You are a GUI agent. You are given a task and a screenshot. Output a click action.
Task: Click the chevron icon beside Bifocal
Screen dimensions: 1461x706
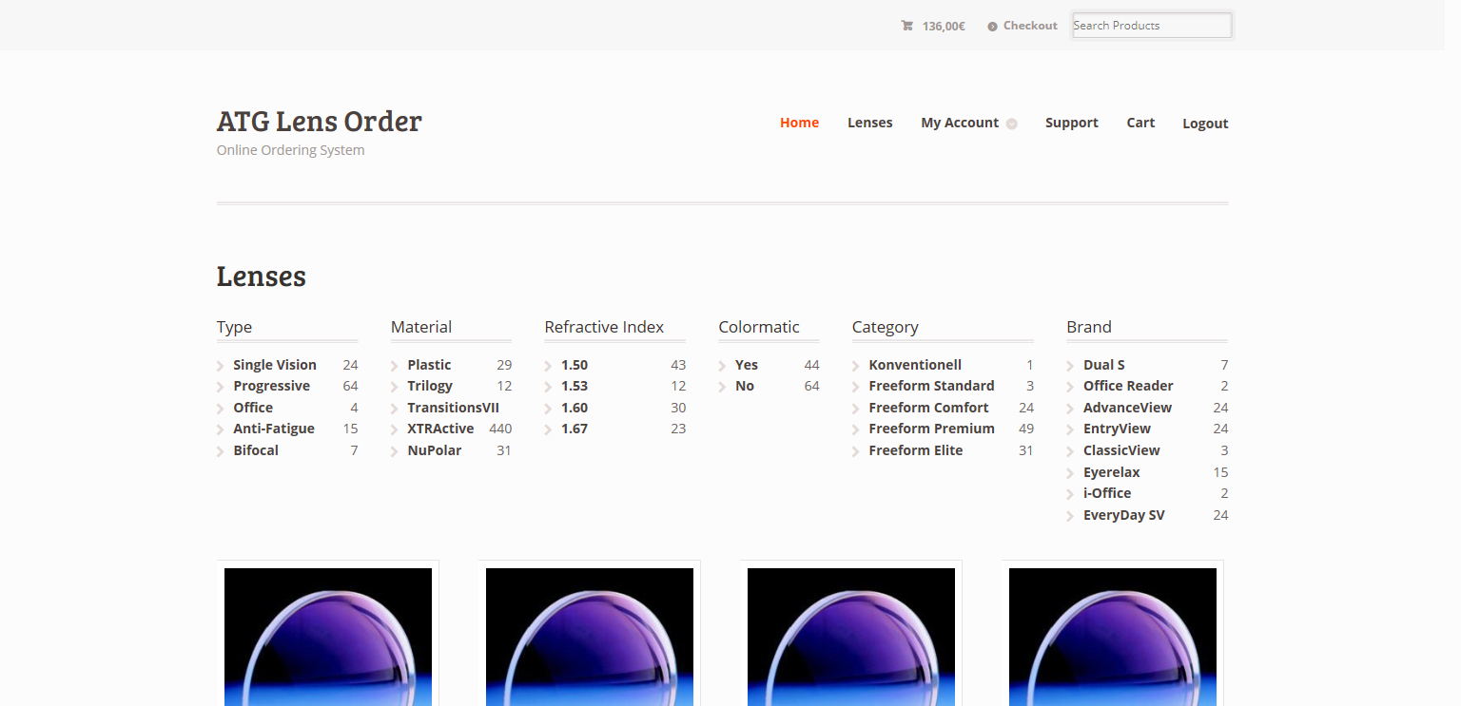pos(222,451)
